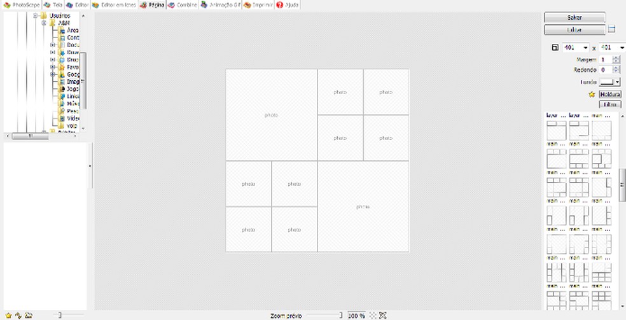
Task: Click the fit-to-window icon beside 100 %
Action: pyautogui.click(x=373, y=316)
